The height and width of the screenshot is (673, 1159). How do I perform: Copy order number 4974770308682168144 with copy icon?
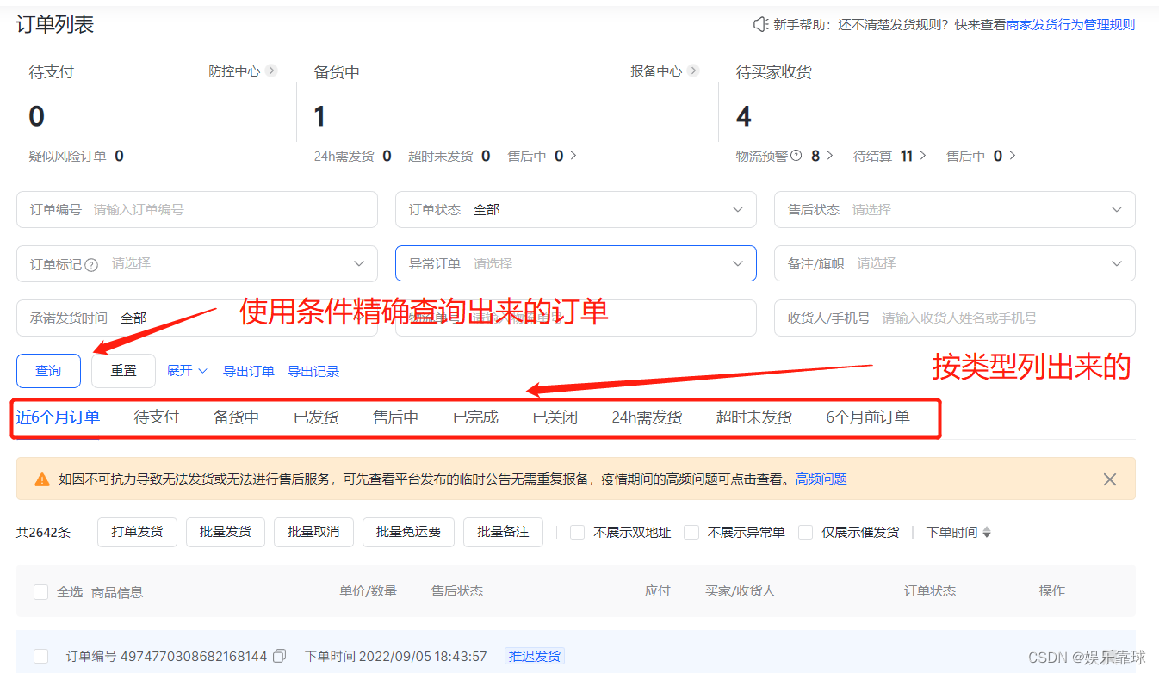coord(280,657)
